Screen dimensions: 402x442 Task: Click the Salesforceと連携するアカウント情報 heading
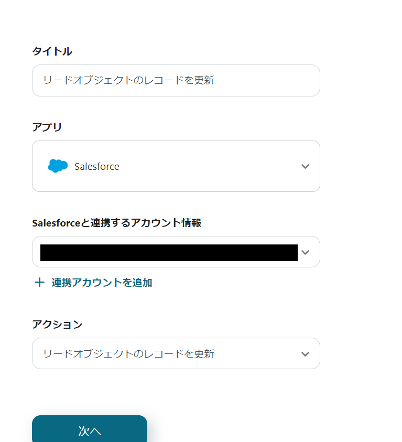[x=117, y=223]
